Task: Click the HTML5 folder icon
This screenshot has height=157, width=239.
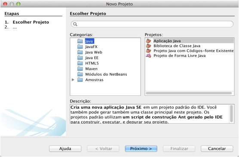Action: pyautogui.click(x=80, y=63)
